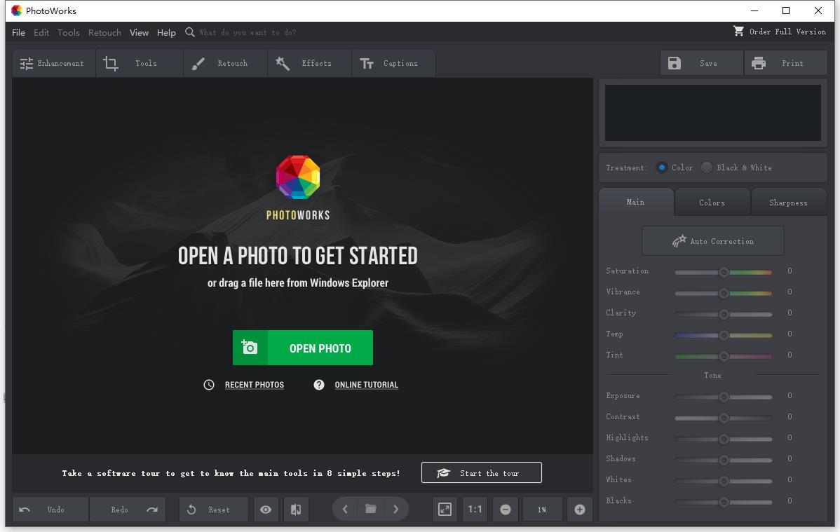The image size is (840, 532).
Task: Click the Saturation slider handle
Action: (x=724, y=271)
